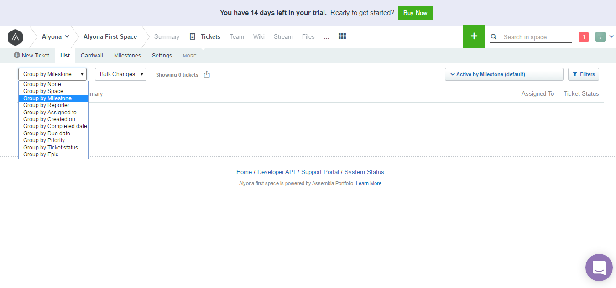Select Group by Due date option
Viewport: 616px width, 288px height.
click(53, 134)
